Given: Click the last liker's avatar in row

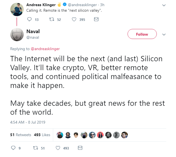Looking at the screenshot, I should 125,135.
